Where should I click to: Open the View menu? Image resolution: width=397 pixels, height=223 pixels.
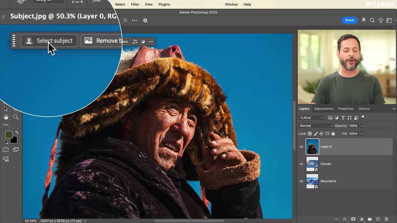coord(149,4)
